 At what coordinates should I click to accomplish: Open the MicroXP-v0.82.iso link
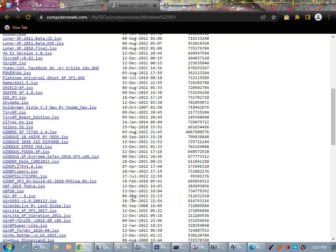coord(23,58)
